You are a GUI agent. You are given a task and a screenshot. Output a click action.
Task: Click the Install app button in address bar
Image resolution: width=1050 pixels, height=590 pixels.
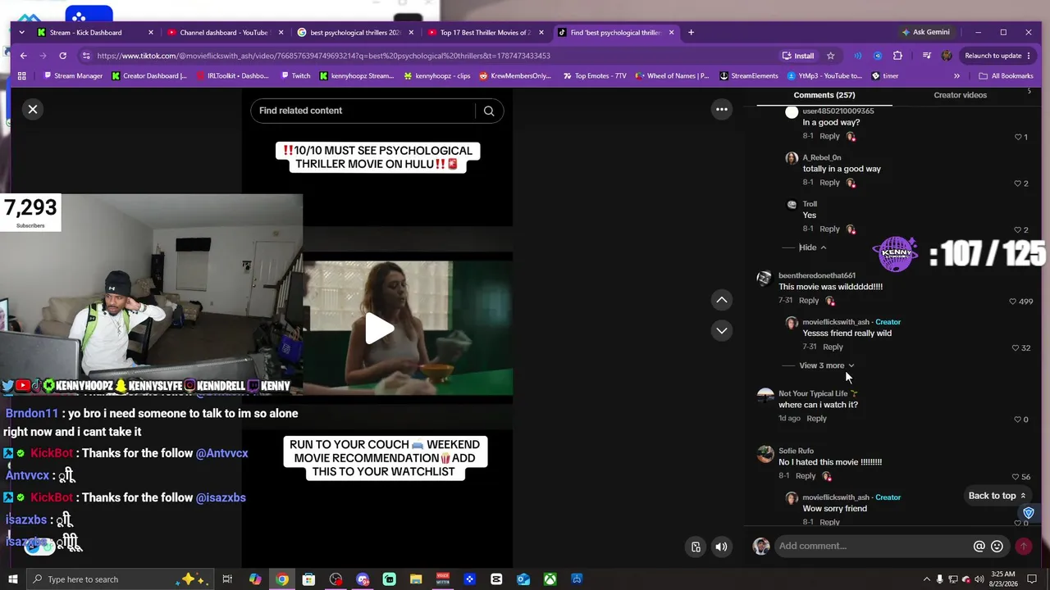pos(797,56)
